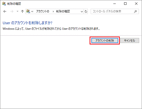Click the キャンセル button
The image size is (142, 109).
click(x=130, y=40)
